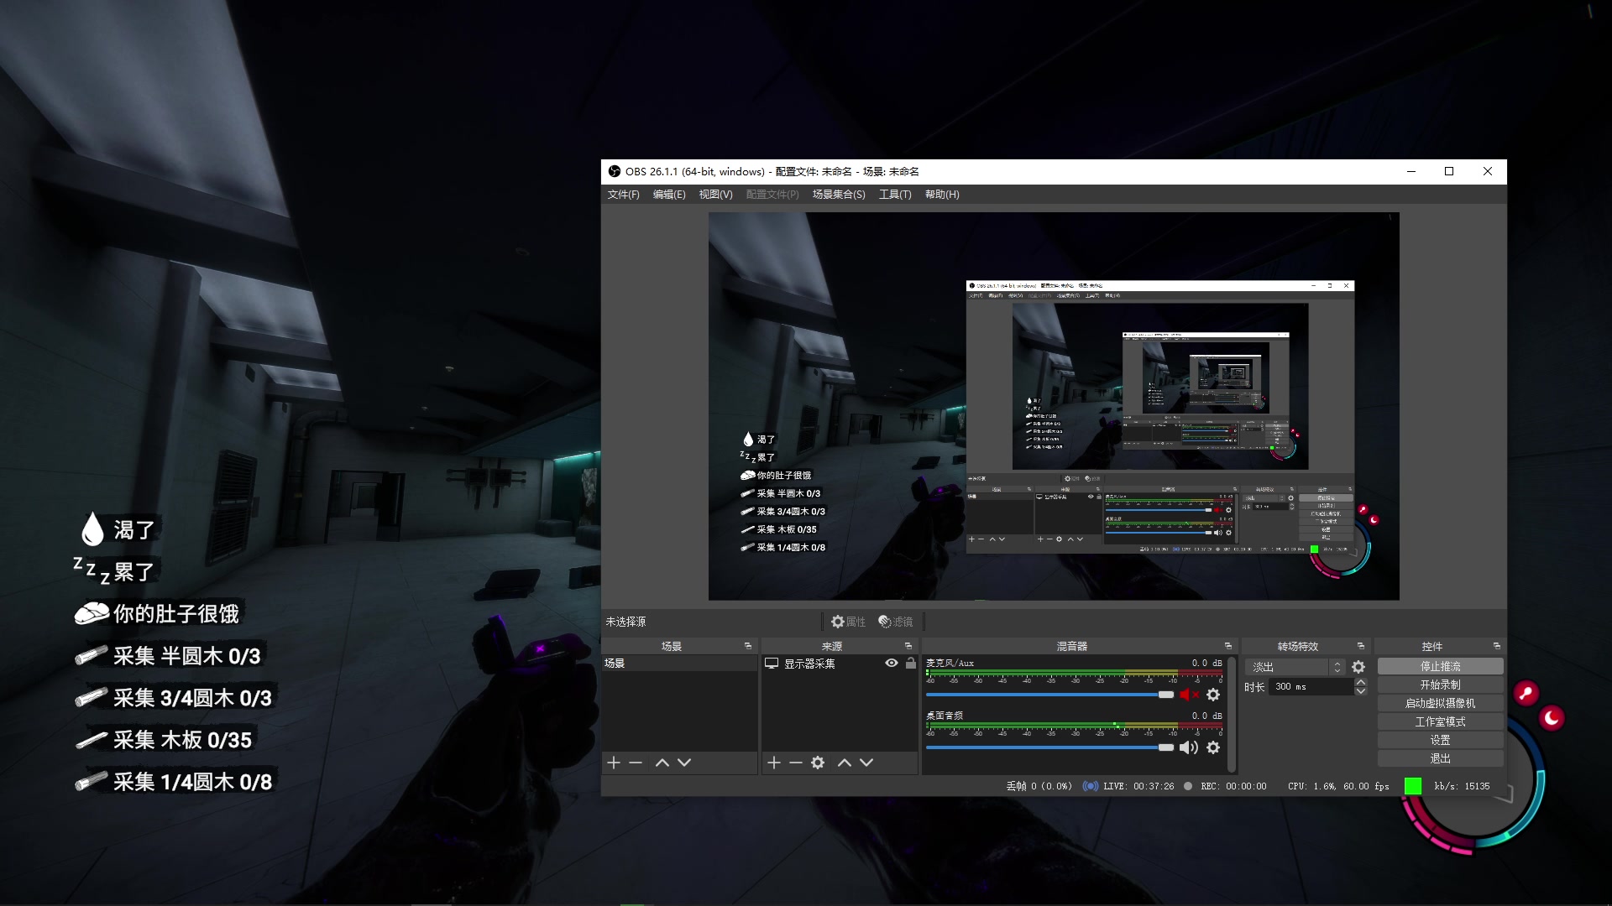Open the 文件(F) menu
This screenshot has height=906, width=1612.
(x=624, y=195)
